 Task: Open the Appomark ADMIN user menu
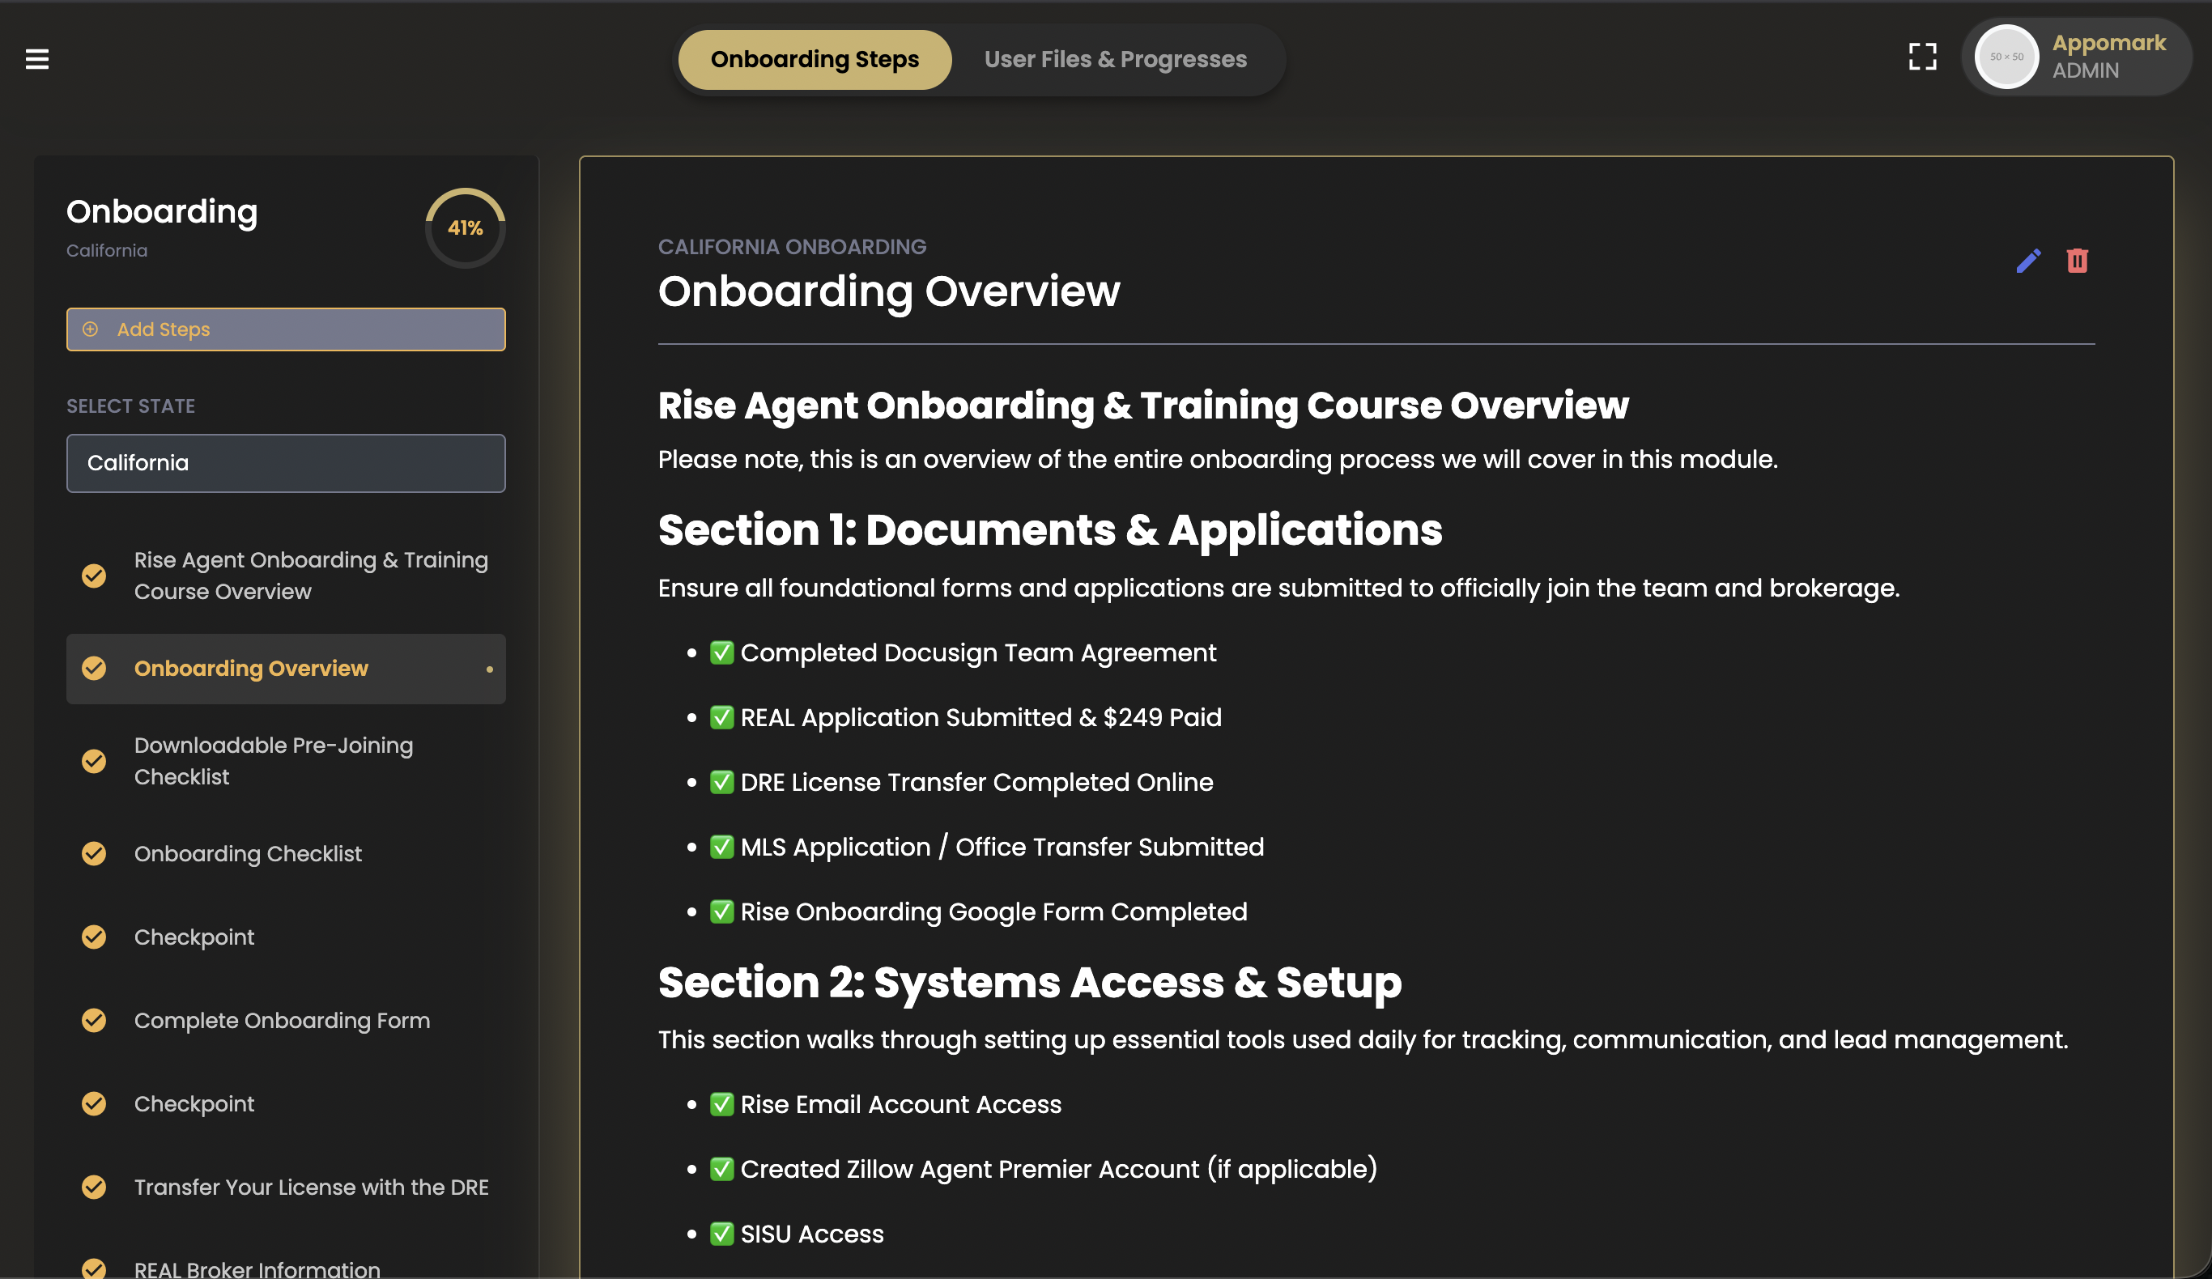2108,57
